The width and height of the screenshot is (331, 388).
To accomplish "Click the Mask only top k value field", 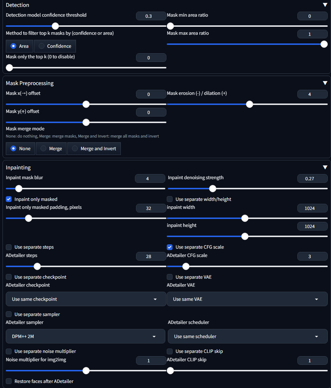I will point(151,58).
